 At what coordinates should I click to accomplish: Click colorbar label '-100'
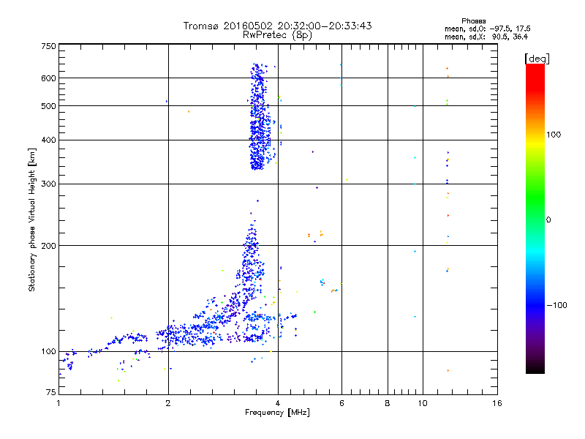(x=556, y=305)
